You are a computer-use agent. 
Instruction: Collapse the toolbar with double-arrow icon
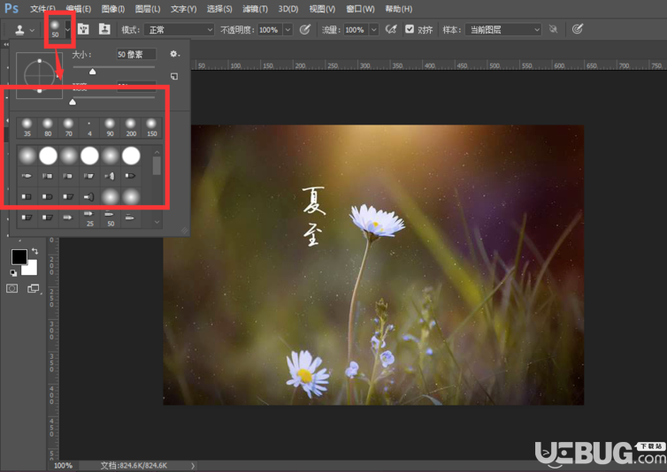click(x=6, y=44)
